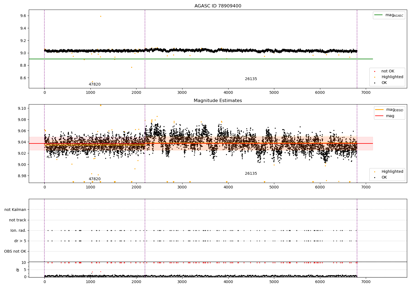
Task: Click the 9.10 y-axis tick label
Action: coord(22,108)
